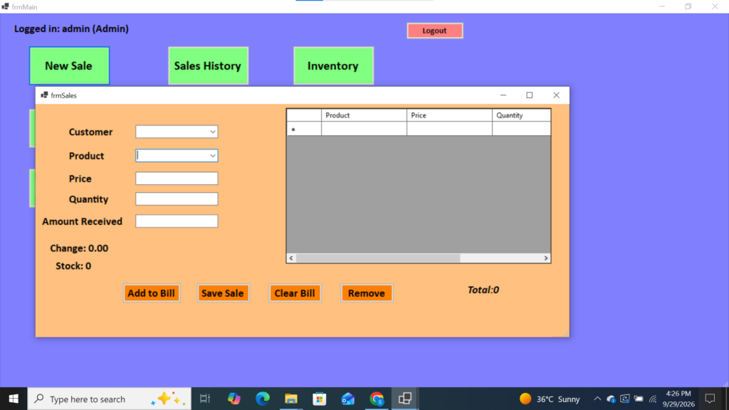Maximize the frmSales window
Image resolution: width=729 pixels, height=410 pixels.
[x=530, y=95]
